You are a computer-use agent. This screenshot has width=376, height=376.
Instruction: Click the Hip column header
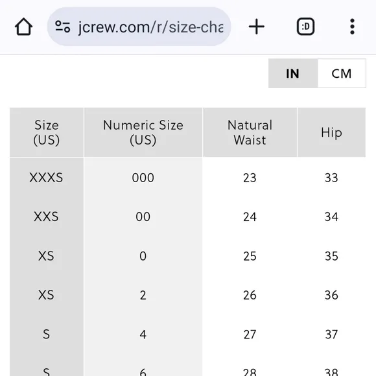[x=331, y=132]
